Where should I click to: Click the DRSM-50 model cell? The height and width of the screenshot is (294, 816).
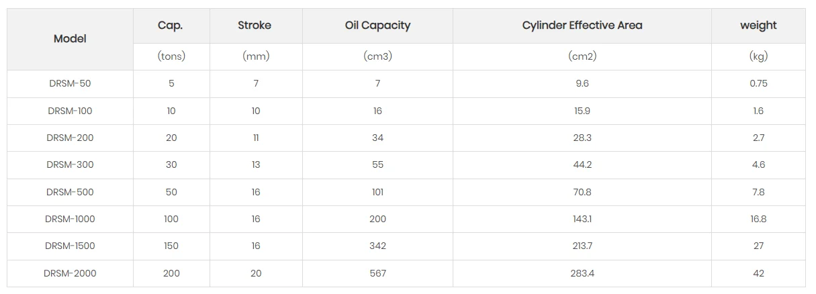[x=70, y=84]
